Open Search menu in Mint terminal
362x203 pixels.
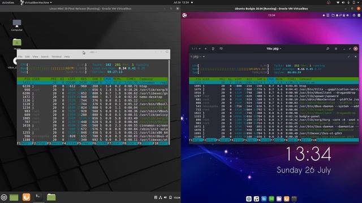[x=45, y=56]
